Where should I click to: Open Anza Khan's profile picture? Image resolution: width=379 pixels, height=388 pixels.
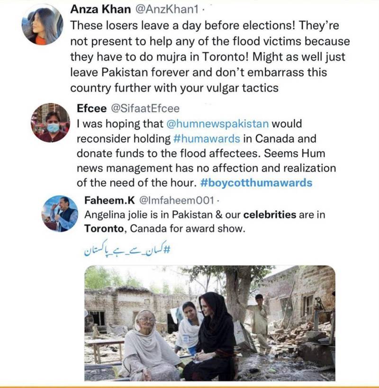coord(42,25)
